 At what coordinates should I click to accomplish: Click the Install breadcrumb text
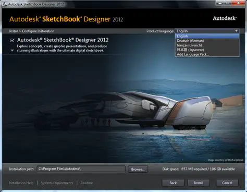[x=14, y=31]
